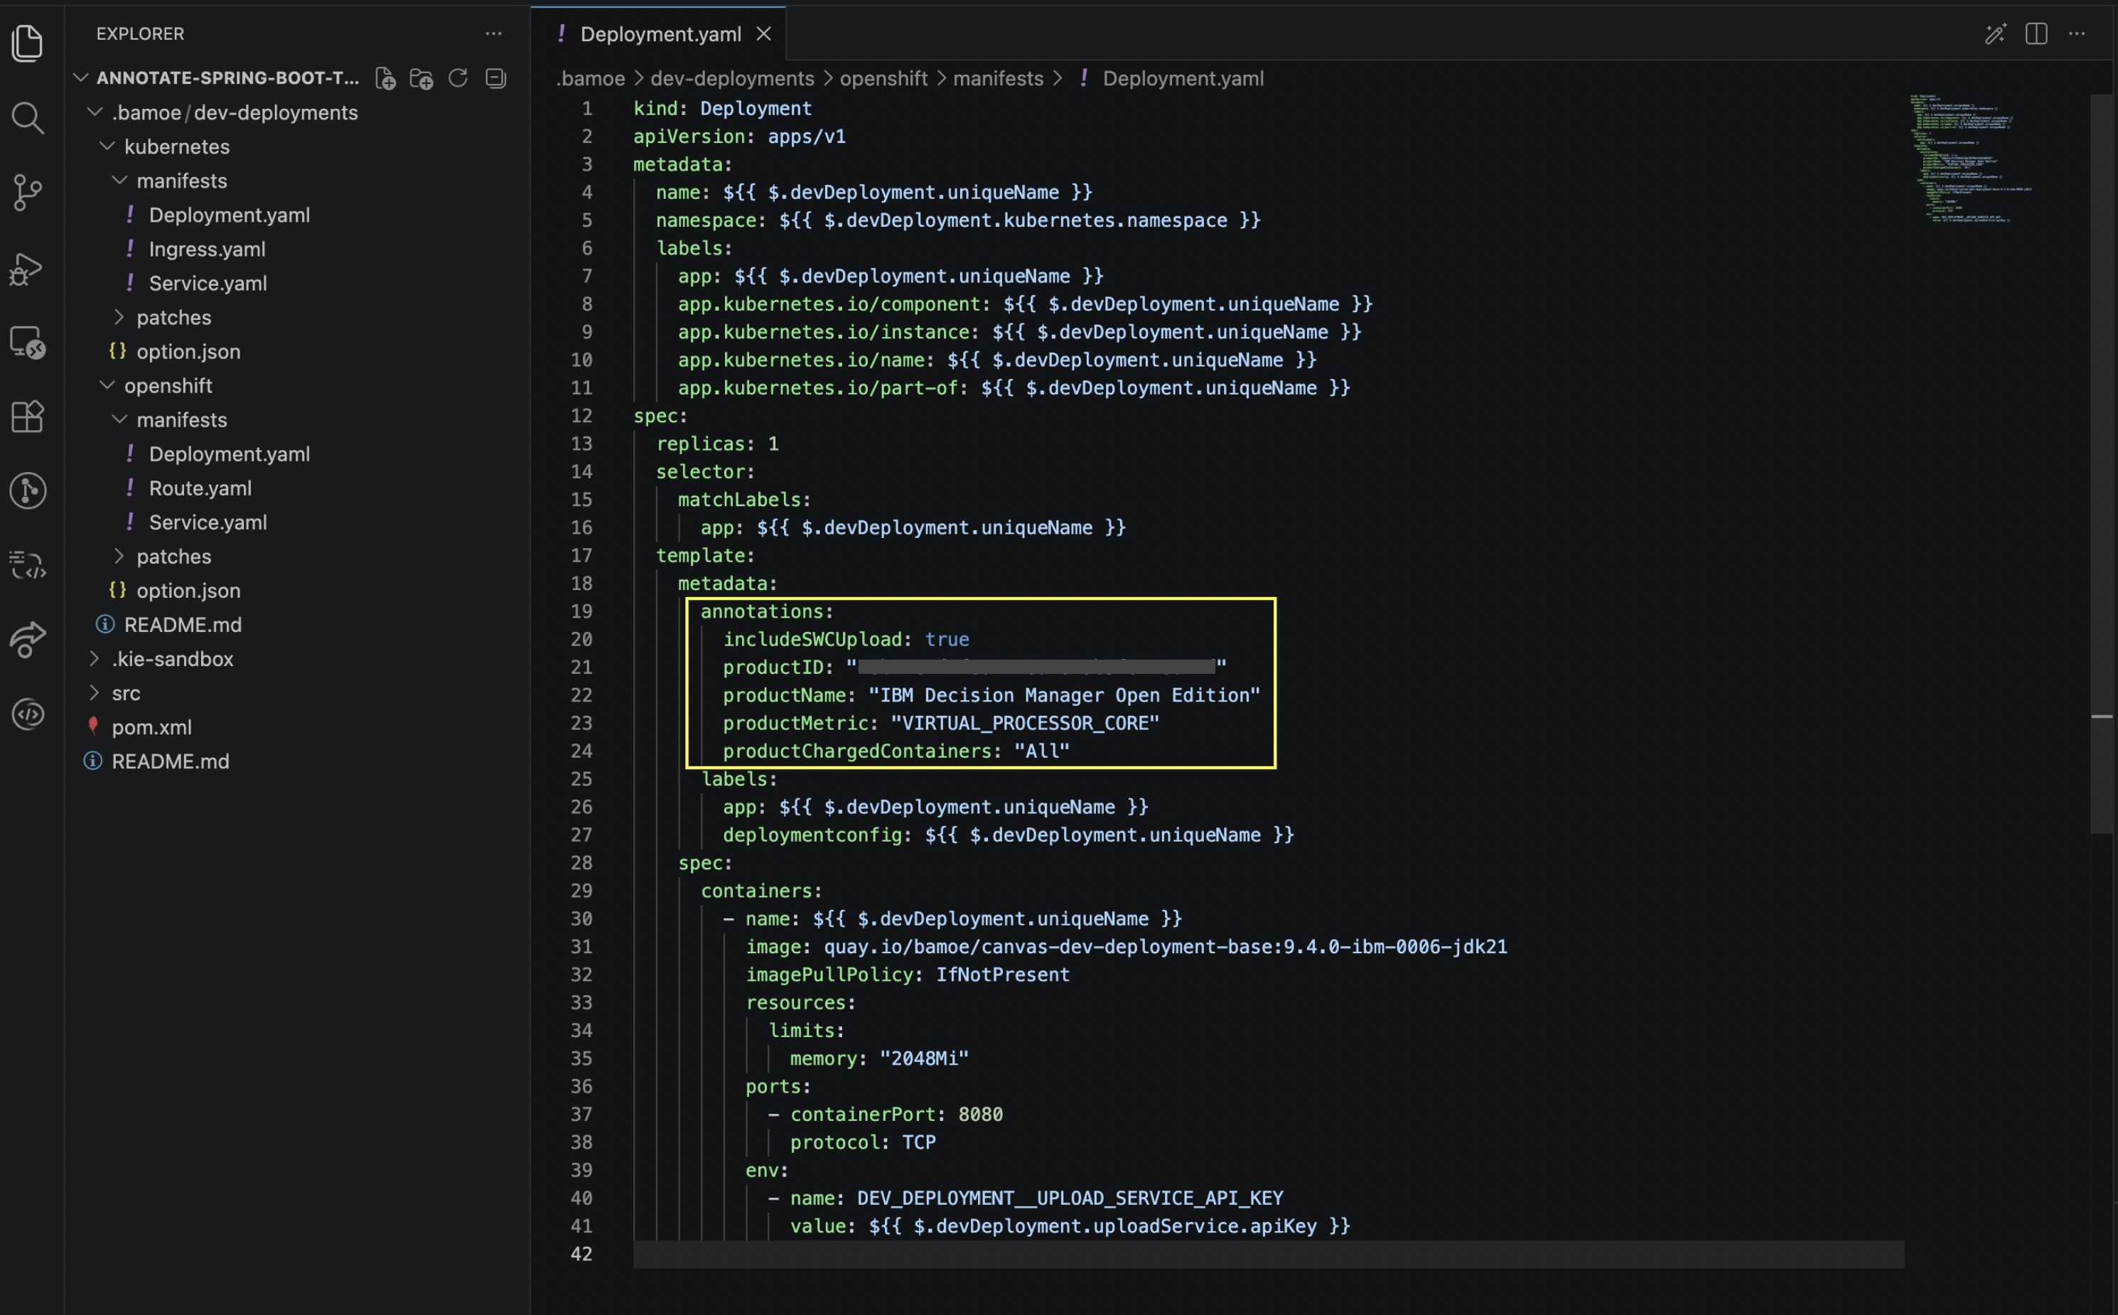Collapse the kubernetes folder
2118x1315 pixels.
[x=107, y=146]
